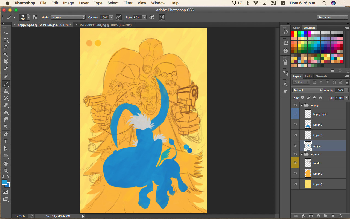The image size is (350, 219).
Task: Select the Pen tool
Action: (x=6, y=134)
